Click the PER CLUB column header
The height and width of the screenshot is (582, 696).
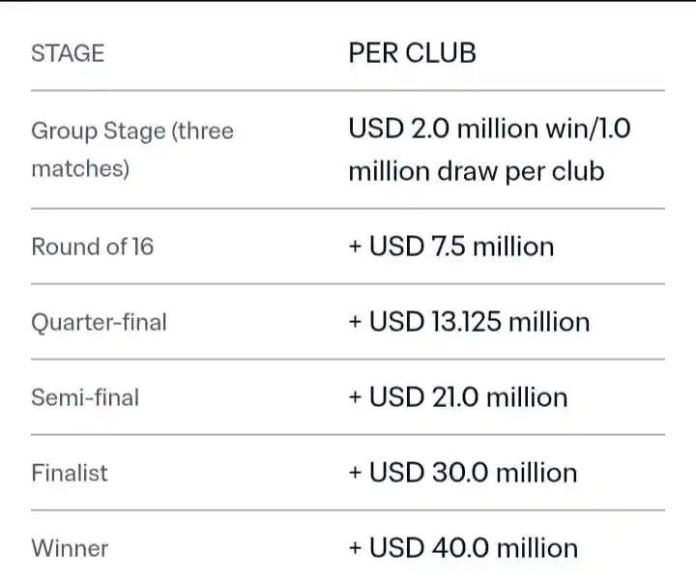412,53
